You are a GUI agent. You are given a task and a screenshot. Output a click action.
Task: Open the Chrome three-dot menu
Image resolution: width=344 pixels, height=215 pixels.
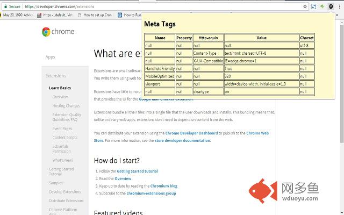[340, 6]
